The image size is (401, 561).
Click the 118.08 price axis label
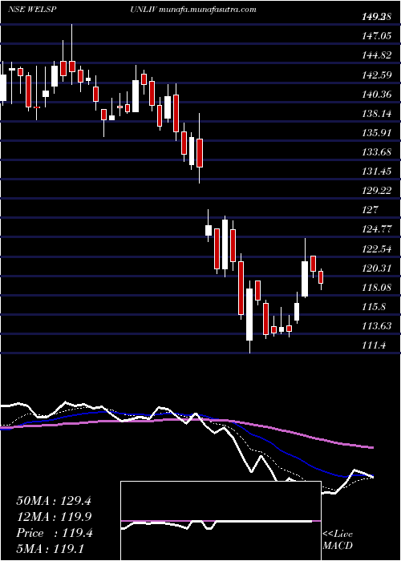click(375, 287)
